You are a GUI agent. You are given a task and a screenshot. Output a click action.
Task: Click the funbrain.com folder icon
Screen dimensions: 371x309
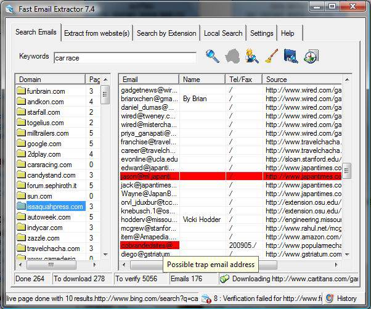[22, 91]
